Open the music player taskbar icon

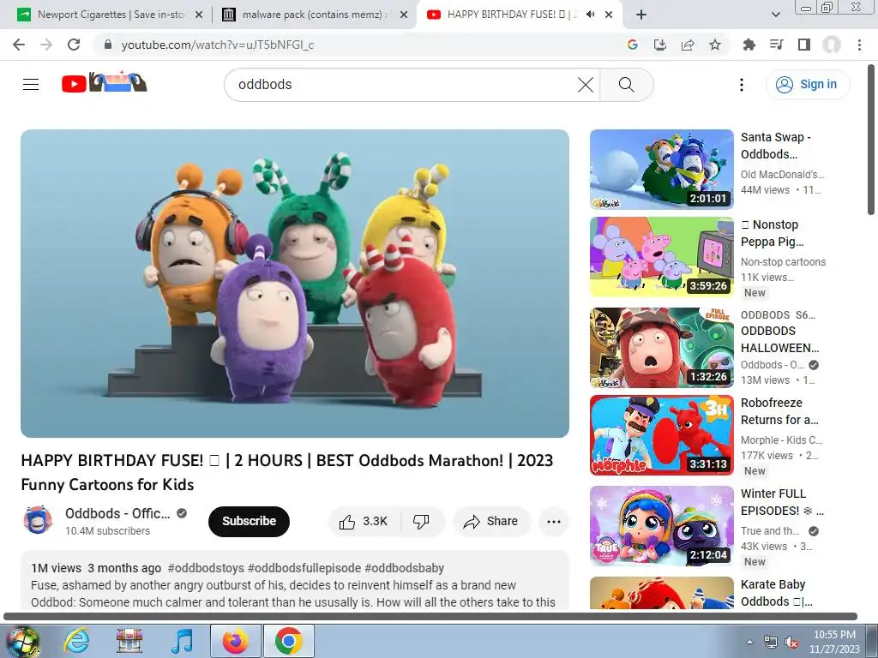182,641
